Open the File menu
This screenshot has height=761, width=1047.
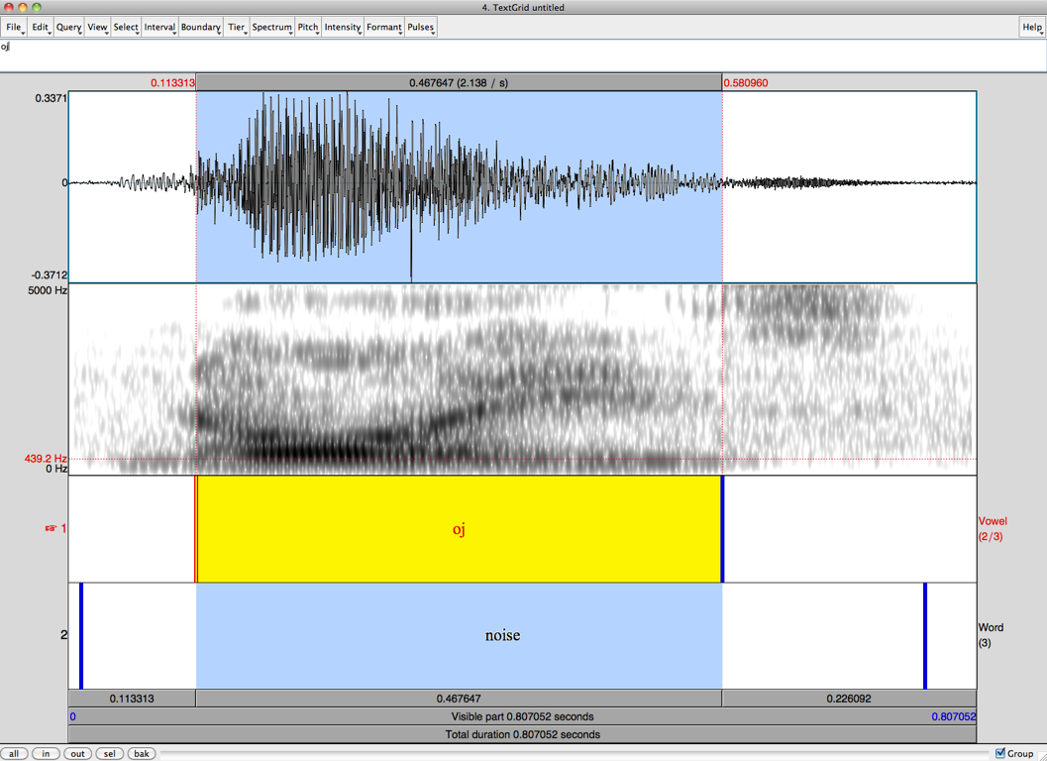click(14, 28)
